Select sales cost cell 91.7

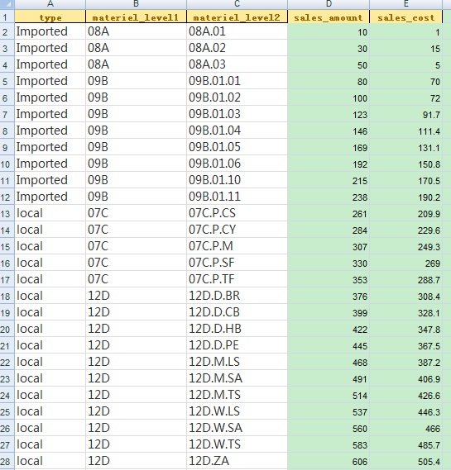tap(406, 114)
